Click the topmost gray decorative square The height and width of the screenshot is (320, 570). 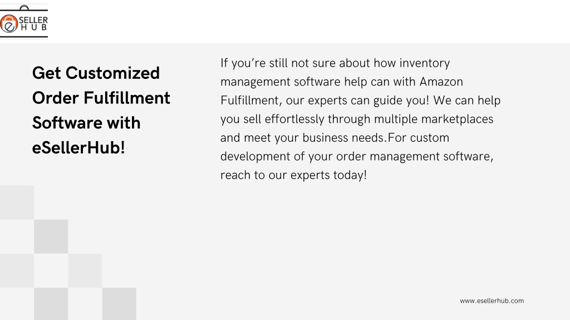(17, 202)
